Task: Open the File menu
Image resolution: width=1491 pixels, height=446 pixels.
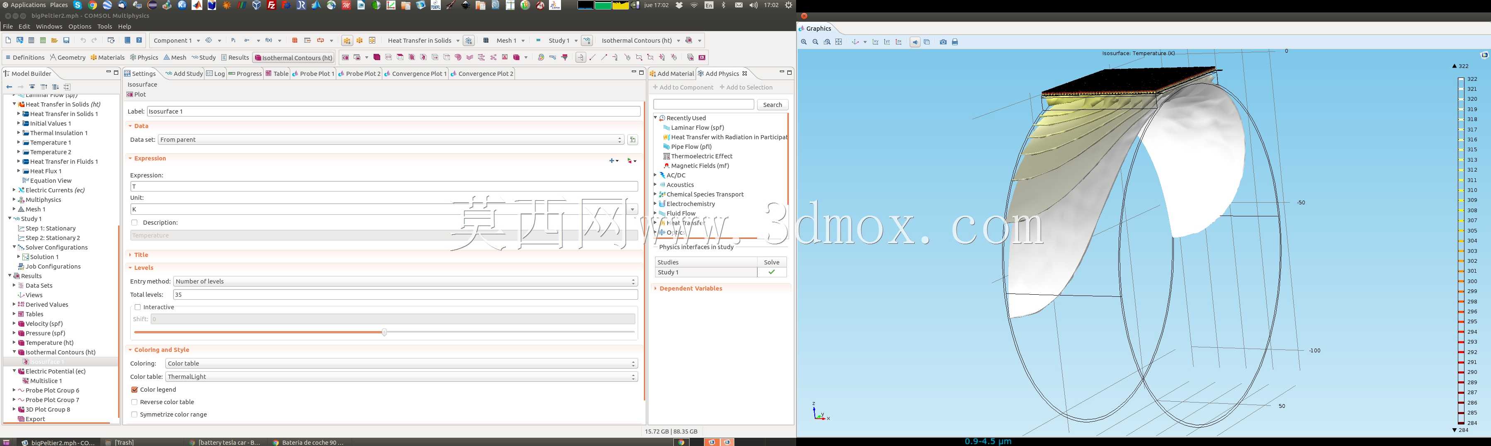Action: [x=7, y=27]
